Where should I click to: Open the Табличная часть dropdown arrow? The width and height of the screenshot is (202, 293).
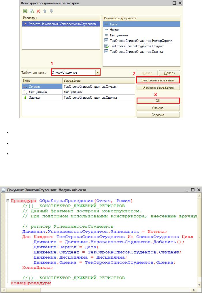(x=98, y=72)
